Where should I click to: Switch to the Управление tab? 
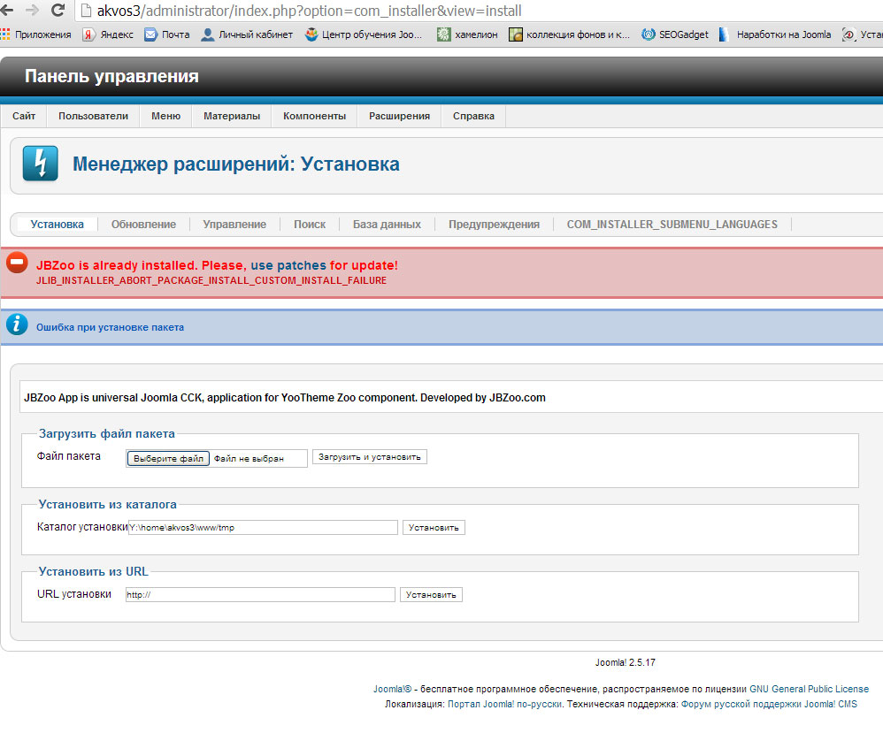[x=234, y=224]
